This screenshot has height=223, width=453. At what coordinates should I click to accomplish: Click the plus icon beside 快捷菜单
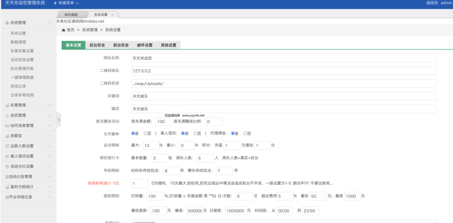tap(55, 3)
